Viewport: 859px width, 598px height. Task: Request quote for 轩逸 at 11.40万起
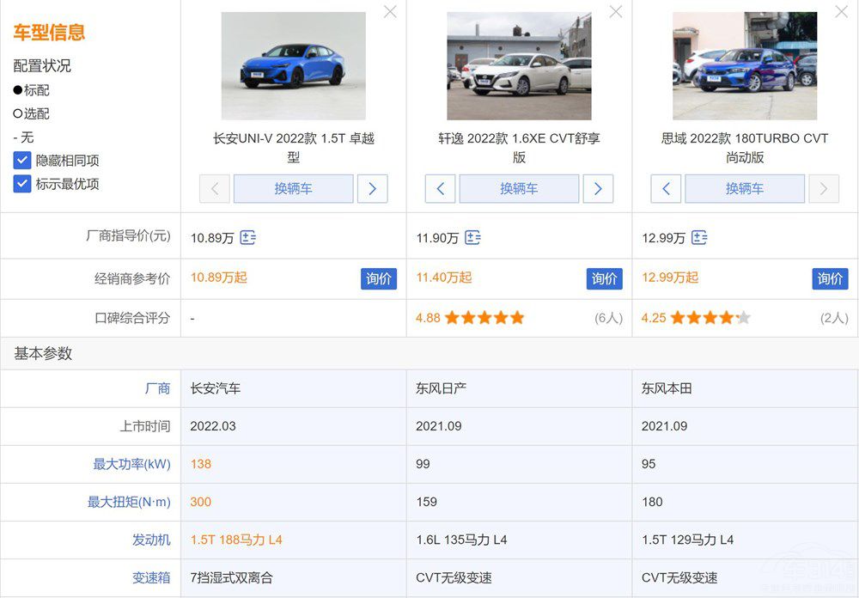pos(605,278)
